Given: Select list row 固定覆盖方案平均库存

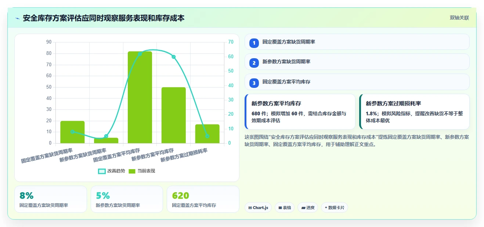Looking at the screenshot, I should [x=357, y=82].
